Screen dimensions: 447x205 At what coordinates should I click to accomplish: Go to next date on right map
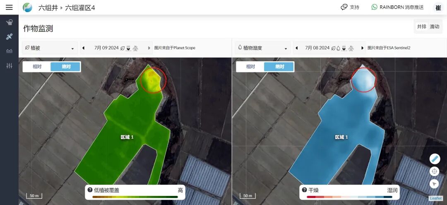[x=363, y=48]
